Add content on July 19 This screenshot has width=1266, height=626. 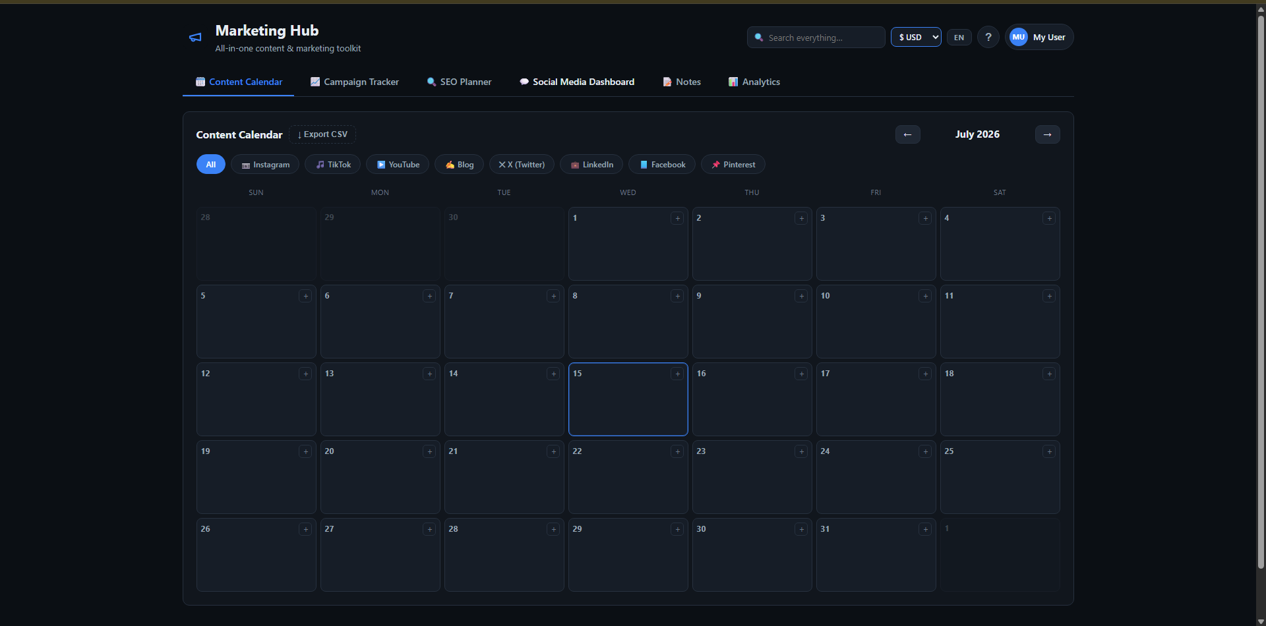coord(305,451)
